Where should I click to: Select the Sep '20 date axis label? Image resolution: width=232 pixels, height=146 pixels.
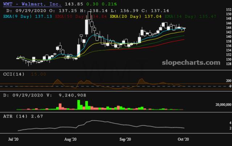126,139
